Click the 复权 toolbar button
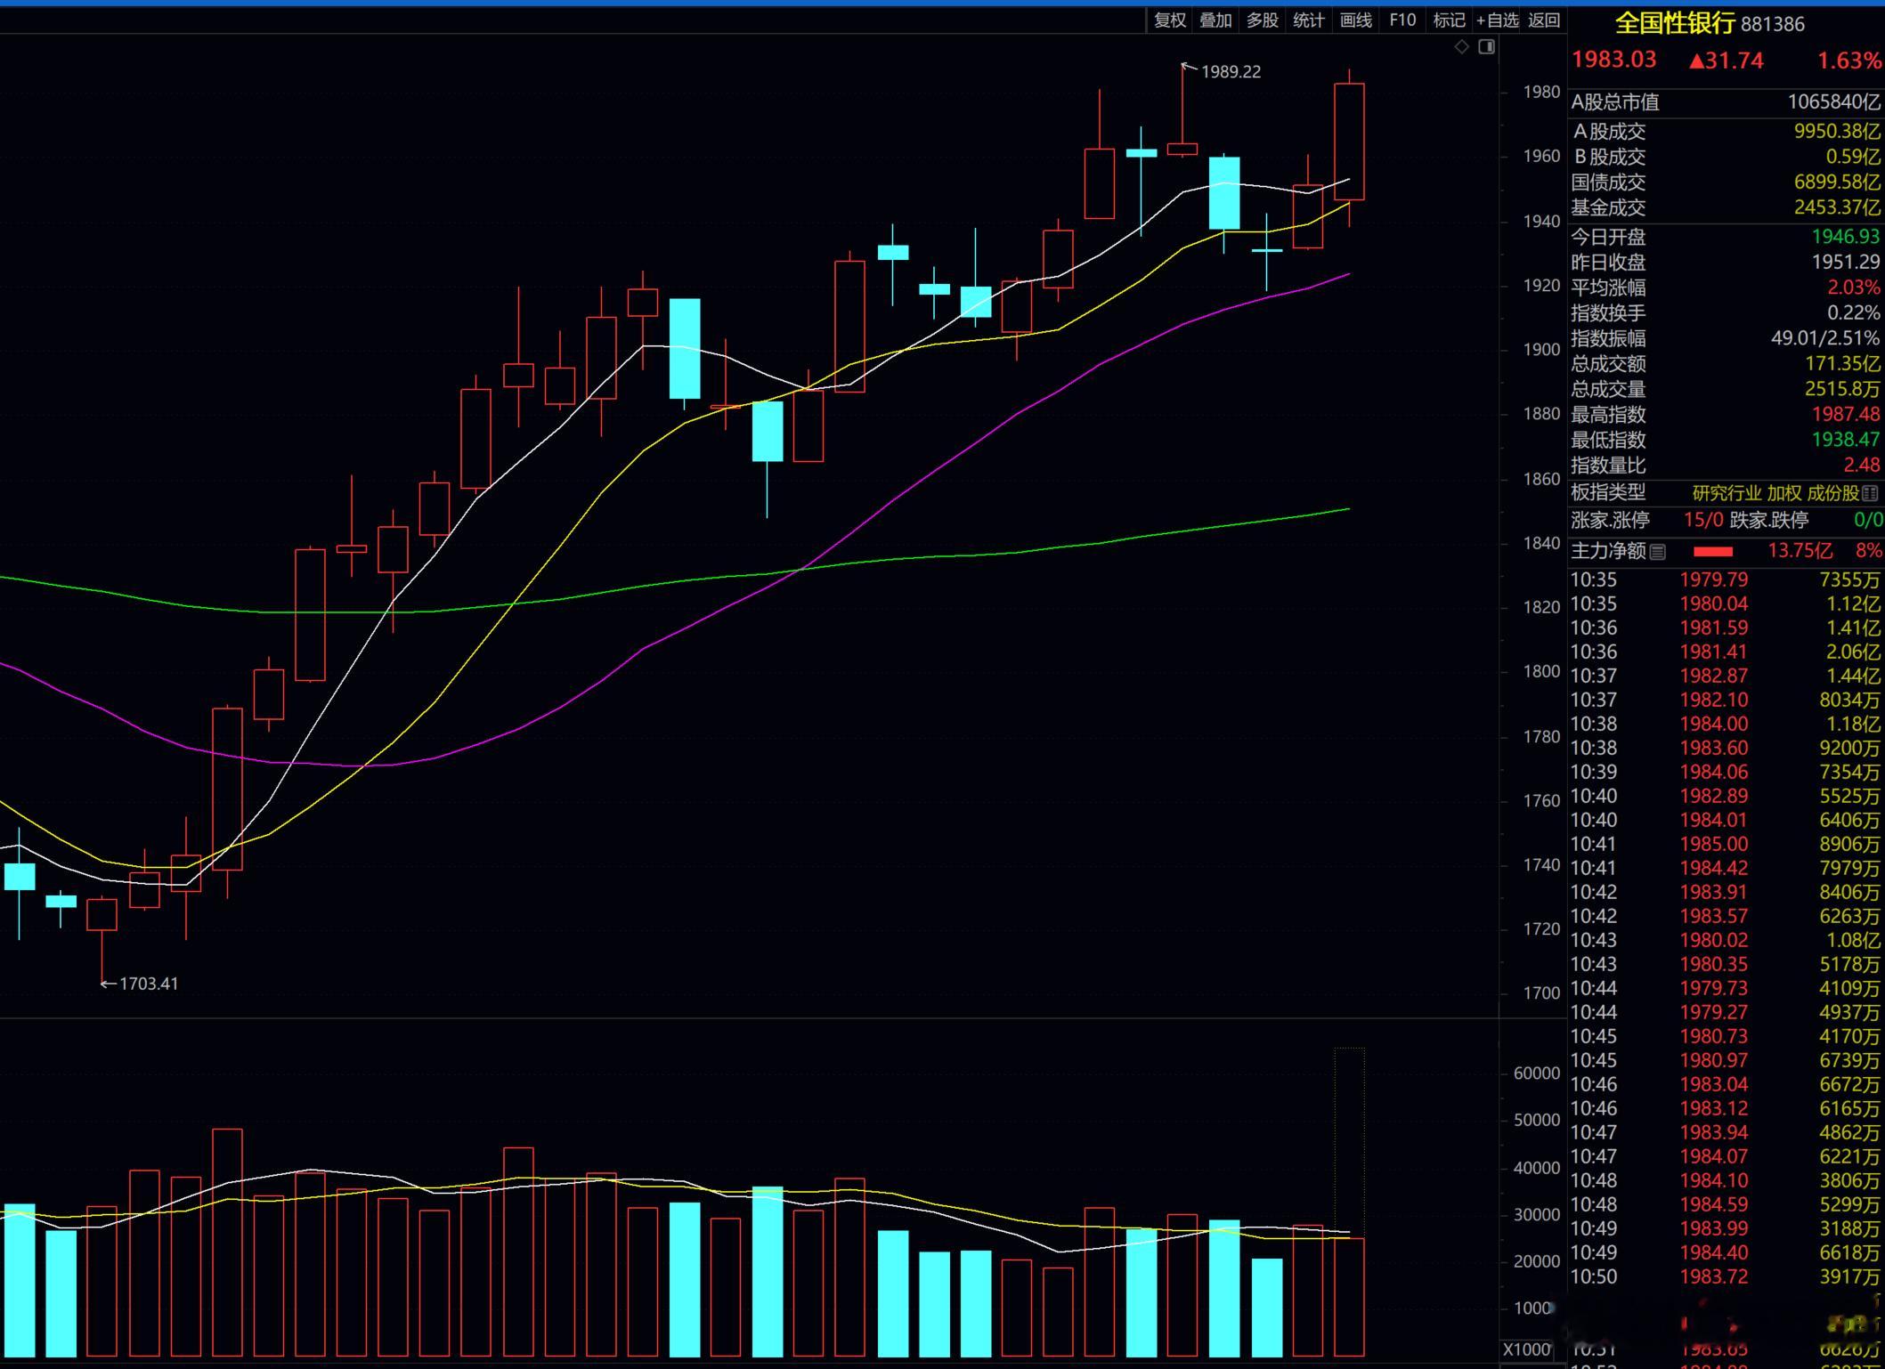Image resolution: width=1885 pixels, height=1369 pixels. (x=1169, y=20)
